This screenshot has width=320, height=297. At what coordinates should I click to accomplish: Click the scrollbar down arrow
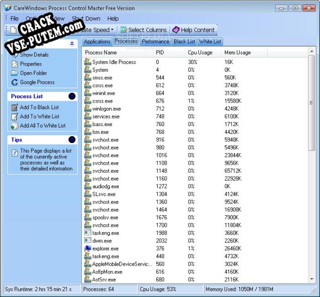(x=312, y=279)
